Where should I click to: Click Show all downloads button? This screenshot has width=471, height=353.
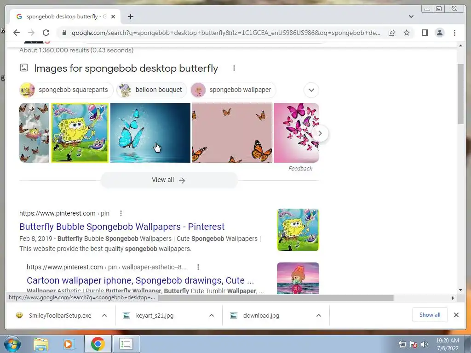pos(430,315)
